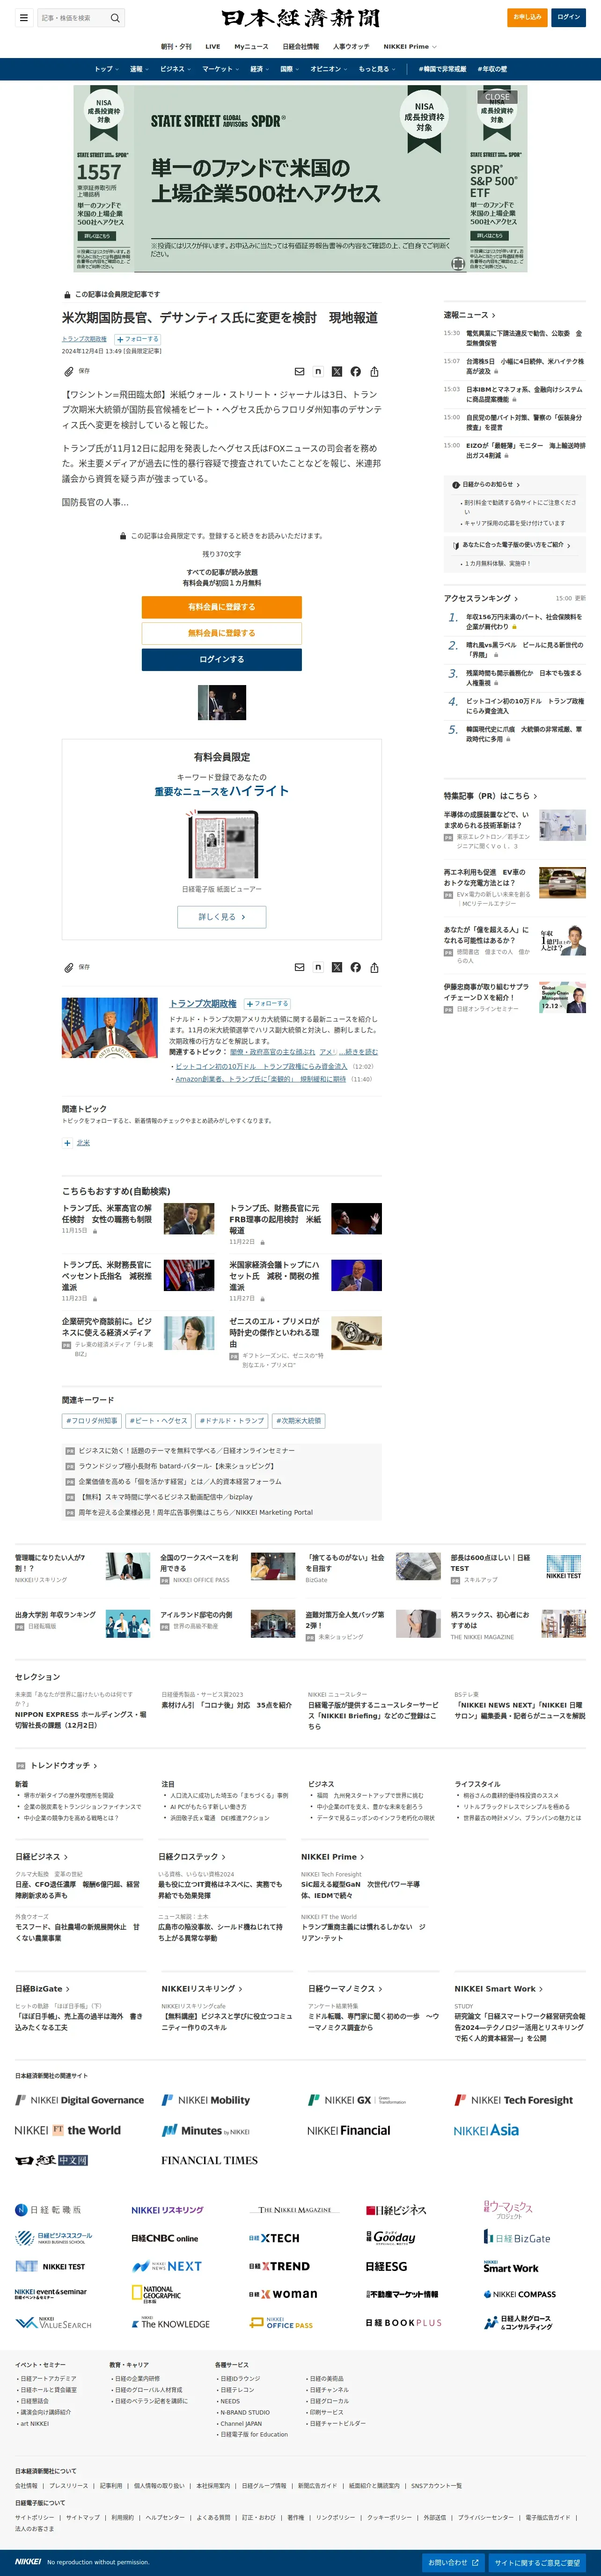Click the note 'n' icon below the article date
The height and width of the screenshot is (2576, 601).
click(x=318, y=371)
